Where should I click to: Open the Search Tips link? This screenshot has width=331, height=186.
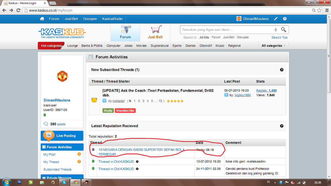[x=280, y=37]
